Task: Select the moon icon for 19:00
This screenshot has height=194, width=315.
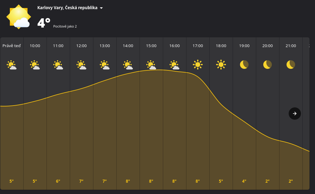Action: (x=244, y=65)
